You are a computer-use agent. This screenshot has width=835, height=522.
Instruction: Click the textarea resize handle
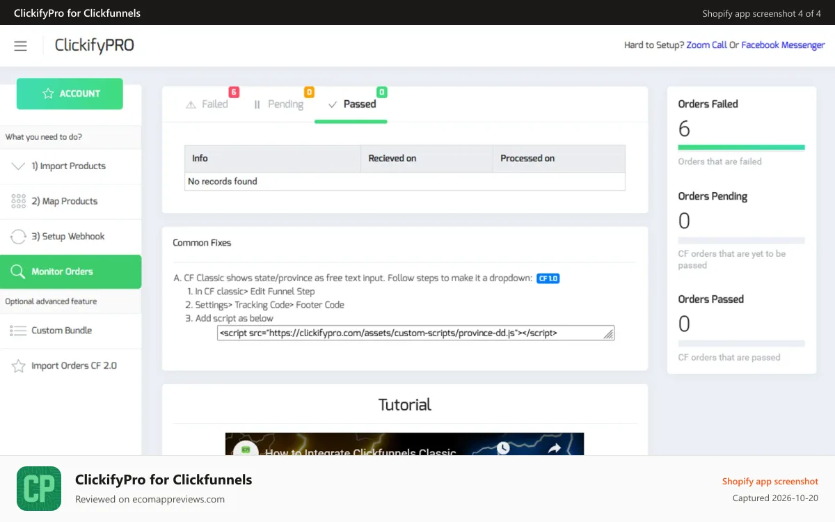tap(609, 335)
